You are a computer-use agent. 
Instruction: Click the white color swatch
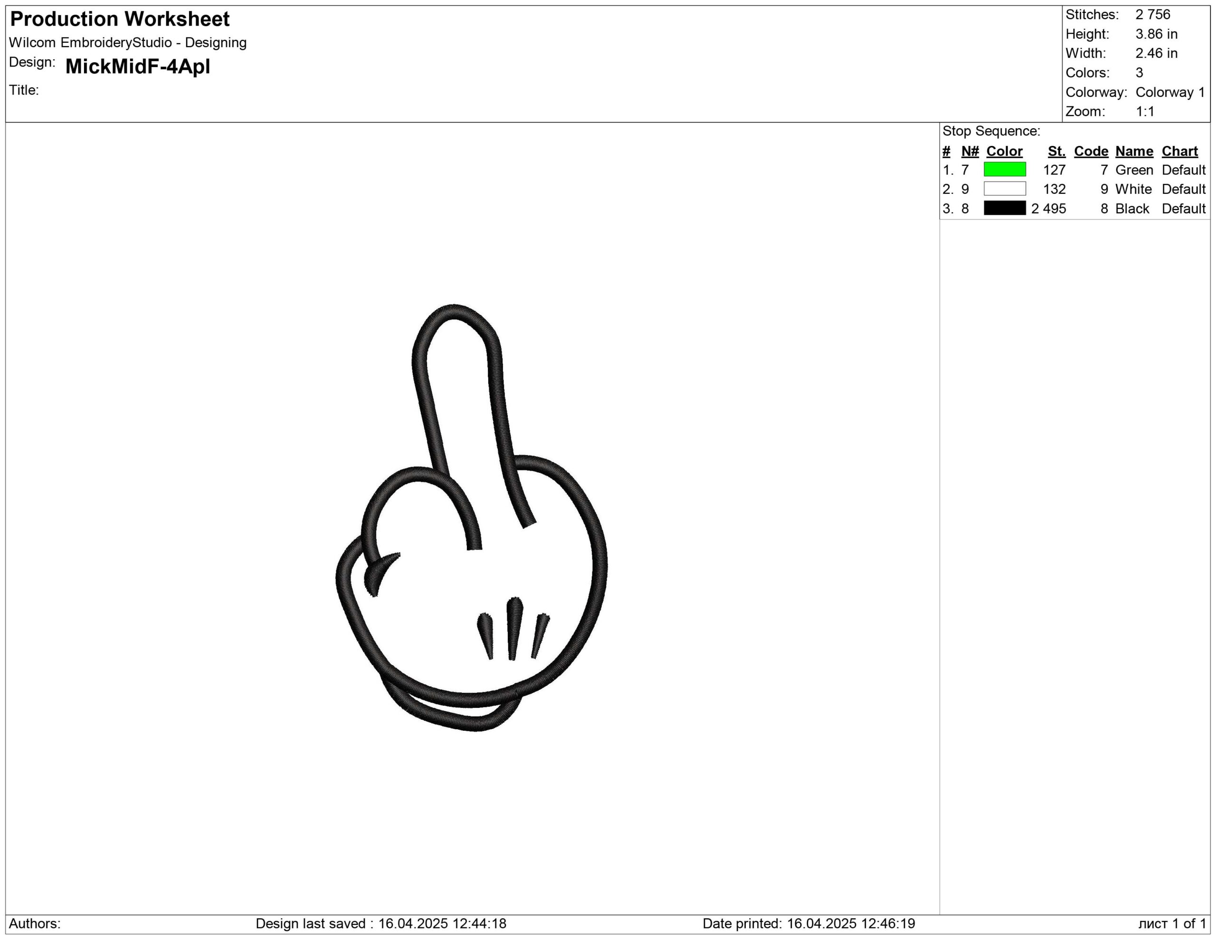(x=1005, y=189)
